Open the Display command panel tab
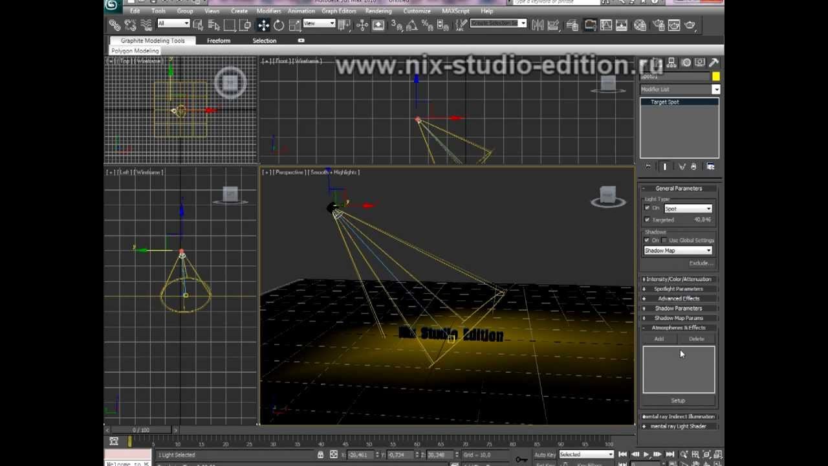Screen dimensions: 828x466 [700, 62]
